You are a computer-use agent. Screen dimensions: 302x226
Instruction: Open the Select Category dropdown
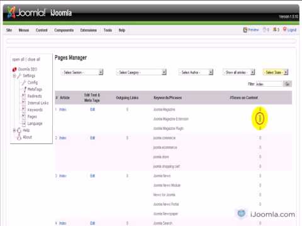pyautogui.click(x=141, y=72)
